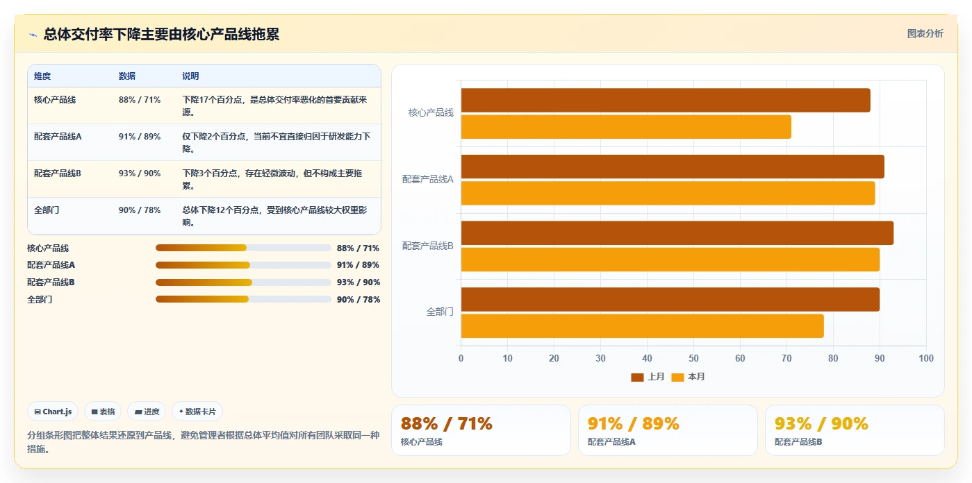Viewport: 972px width, 483px height.
Task: Click the 数据卡片 tag chip
Action: 197,412
